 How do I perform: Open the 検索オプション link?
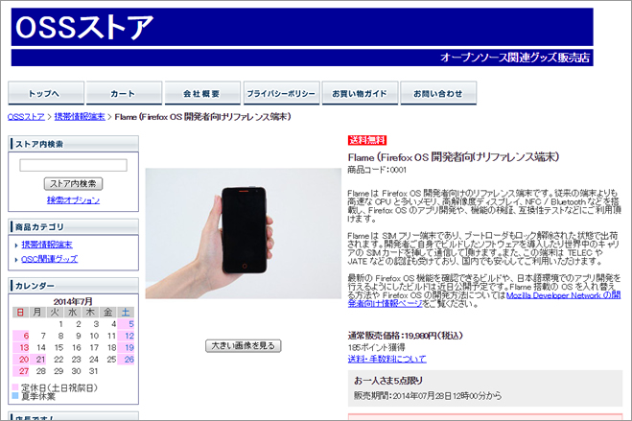[73, 199]
